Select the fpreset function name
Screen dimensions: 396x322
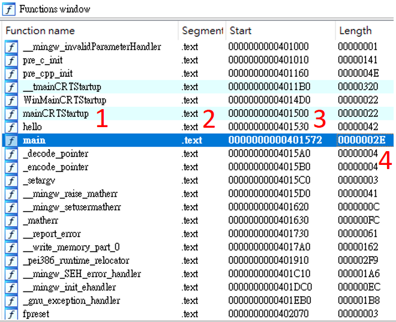click(x=36, y=314)
